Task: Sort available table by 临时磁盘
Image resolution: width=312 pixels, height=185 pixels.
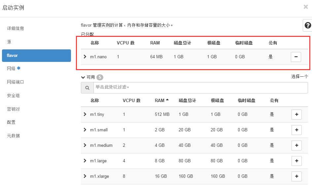Action: tap(246, 100)
